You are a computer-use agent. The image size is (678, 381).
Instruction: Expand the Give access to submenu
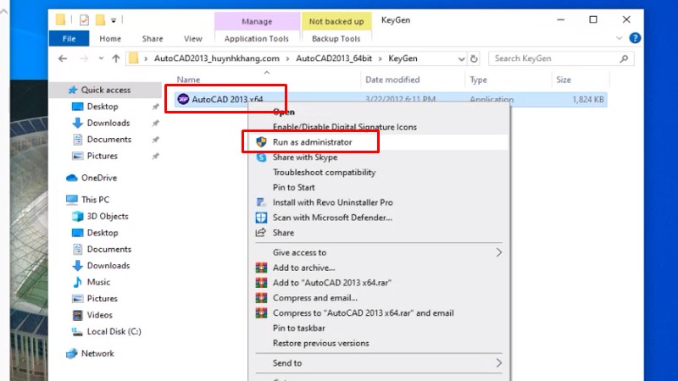499,252
